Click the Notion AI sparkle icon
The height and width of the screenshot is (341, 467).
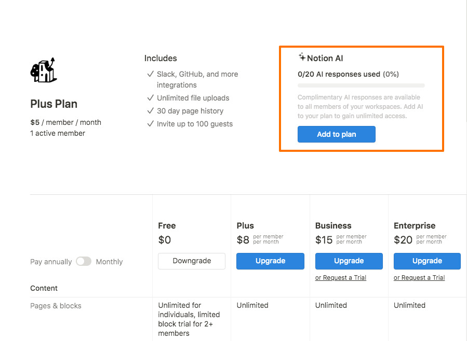(302, 57)
